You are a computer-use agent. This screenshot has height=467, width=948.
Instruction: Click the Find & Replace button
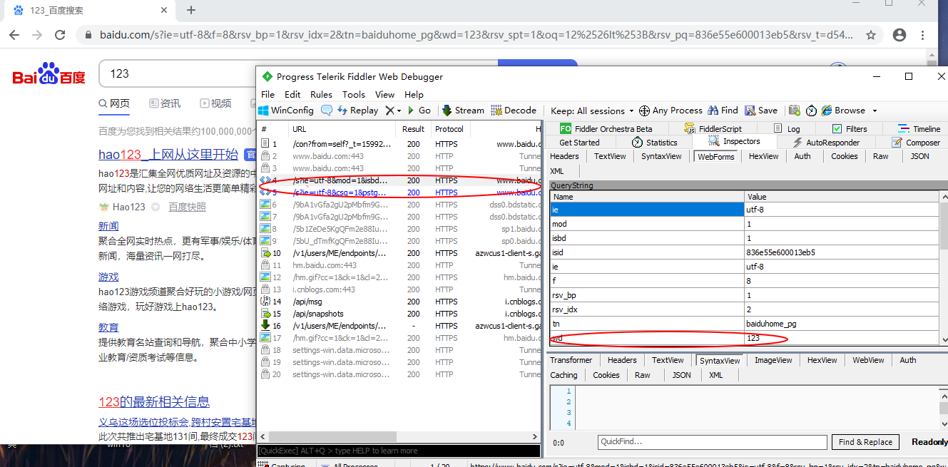coord(865,442)
